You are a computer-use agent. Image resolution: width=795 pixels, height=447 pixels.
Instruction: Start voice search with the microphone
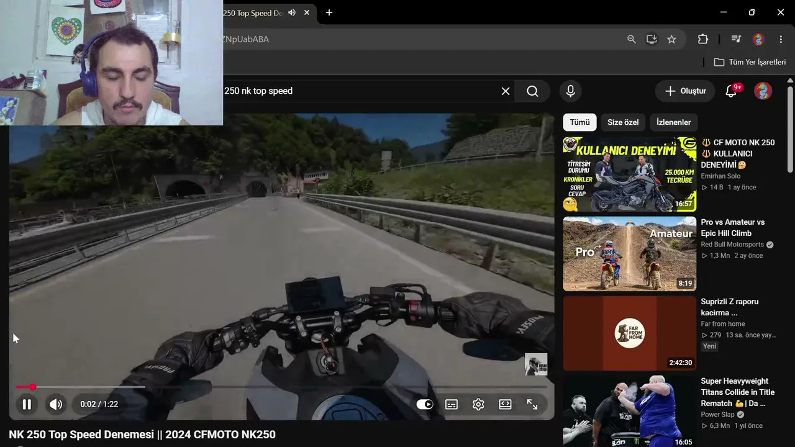tap(571, 91)
